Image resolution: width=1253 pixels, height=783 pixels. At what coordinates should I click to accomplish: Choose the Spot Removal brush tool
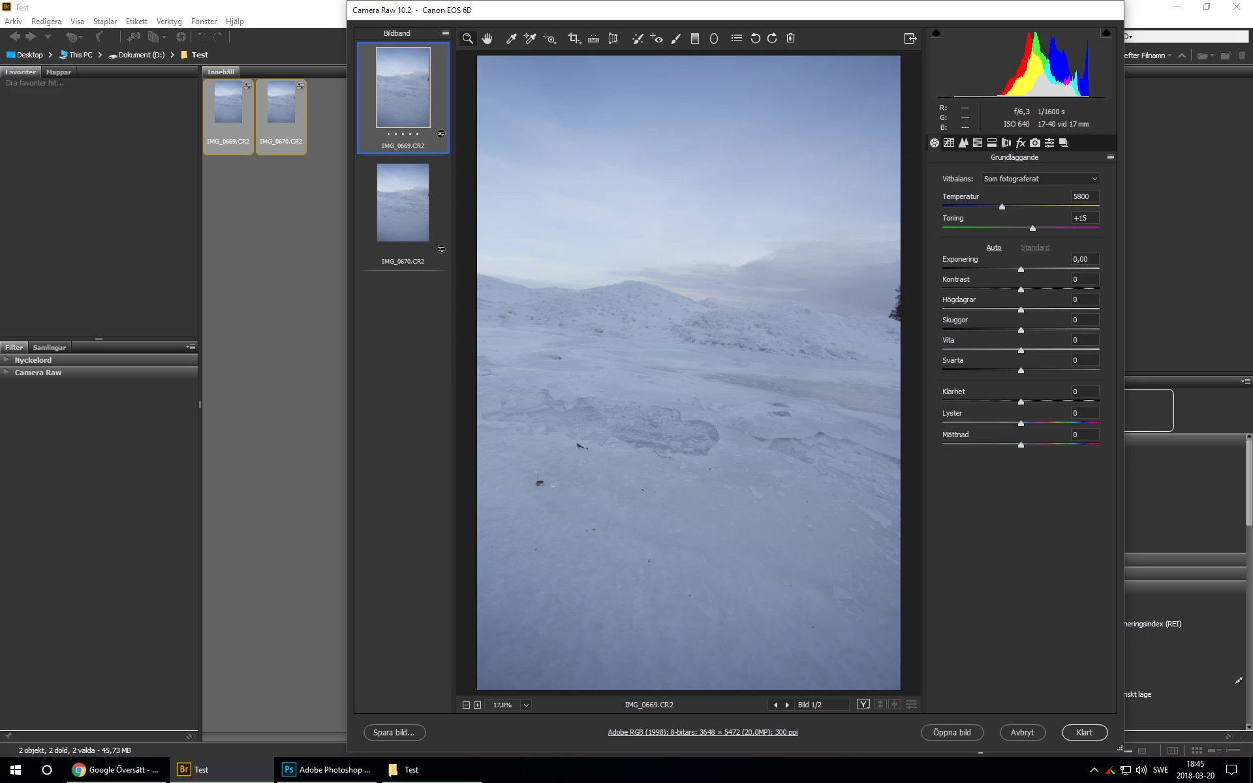click(x=638, y=38)
